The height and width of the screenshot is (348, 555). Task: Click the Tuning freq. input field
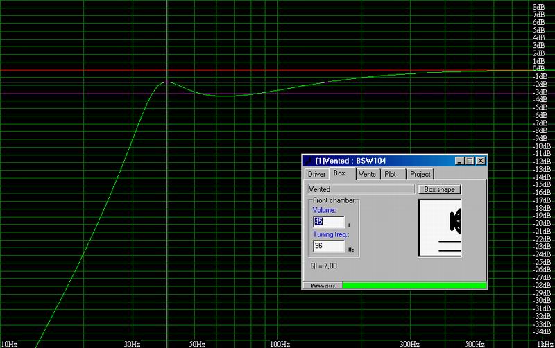(328, 246)
